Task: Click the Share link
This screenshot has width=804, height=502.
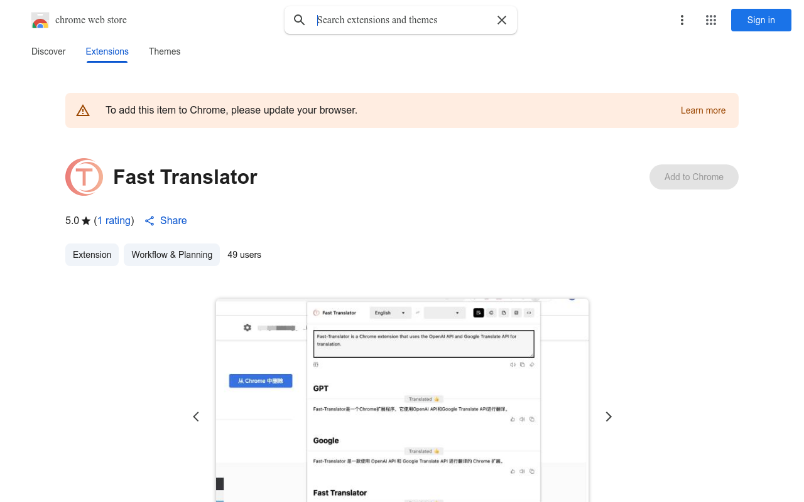Action: (x=173, y=221)
